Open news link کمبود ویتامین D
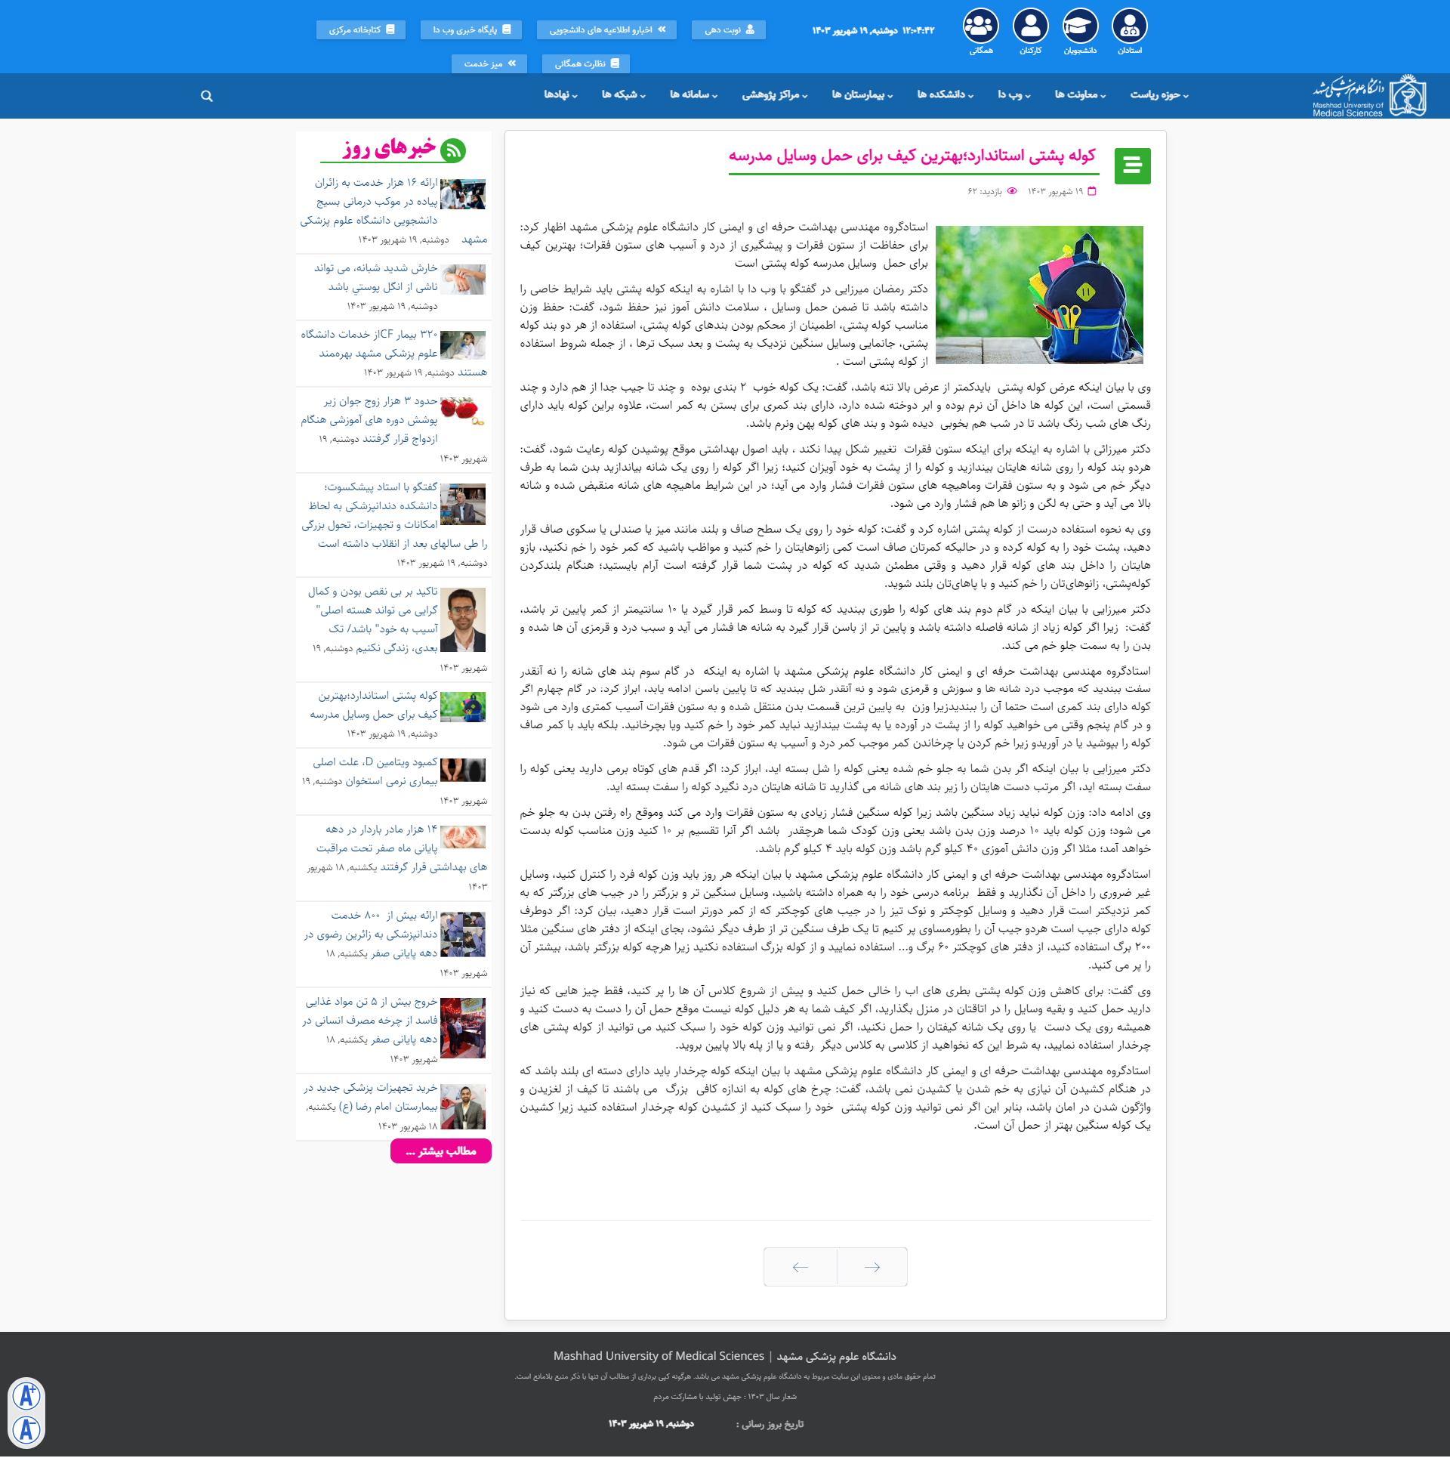Image resolution: width=1450 pixels, height=1458 pixels. pos(375,771)
